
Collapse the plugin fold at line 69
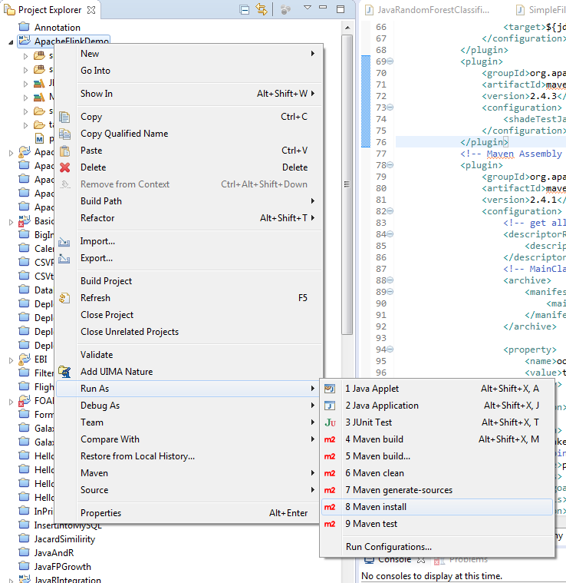click(x=390, y=61)
